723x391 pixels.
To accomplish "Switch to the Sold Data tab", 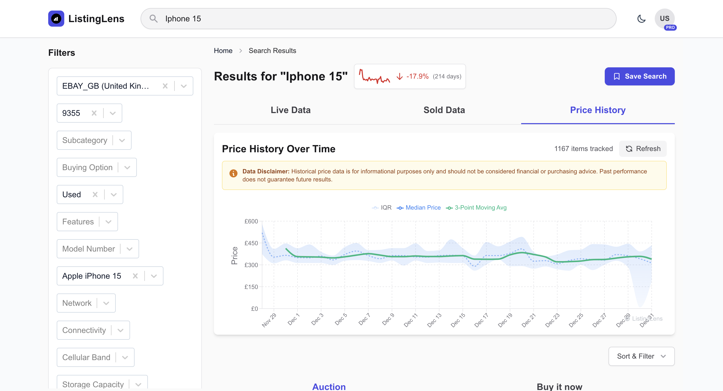I will point(444,110).
